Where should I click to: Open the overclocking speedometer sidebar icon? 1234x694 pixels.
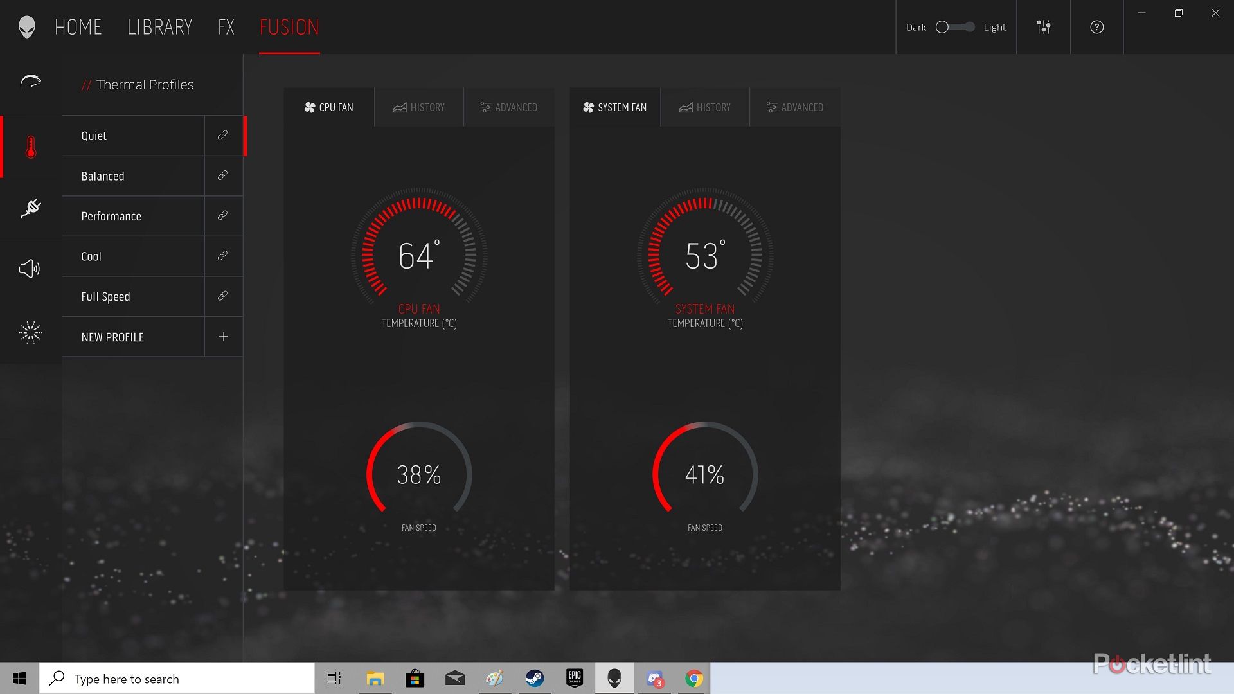coord(30,83)
